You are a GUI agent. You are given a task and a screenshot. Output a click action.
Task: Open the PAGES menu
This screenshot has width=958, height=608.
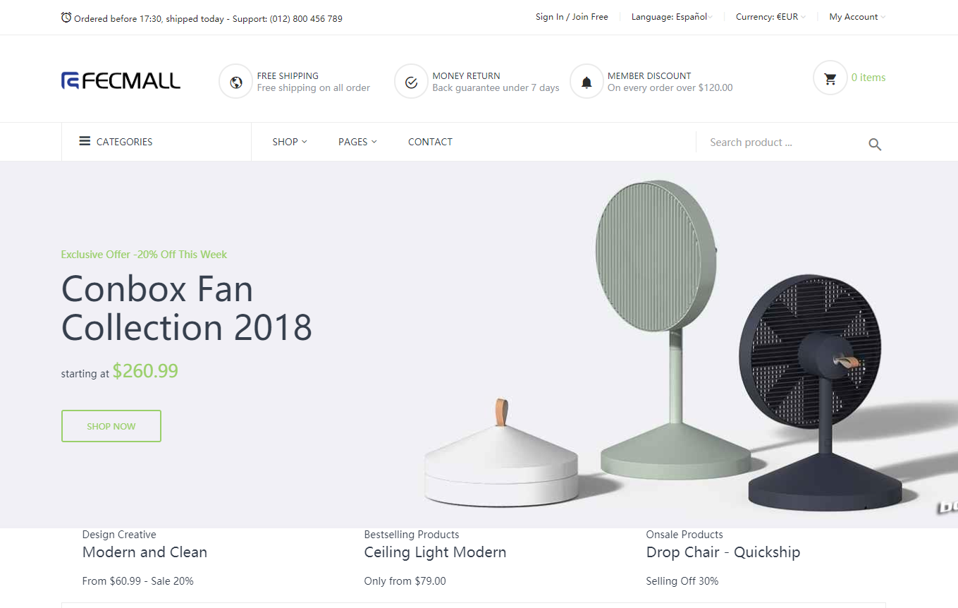click(357, 142)
